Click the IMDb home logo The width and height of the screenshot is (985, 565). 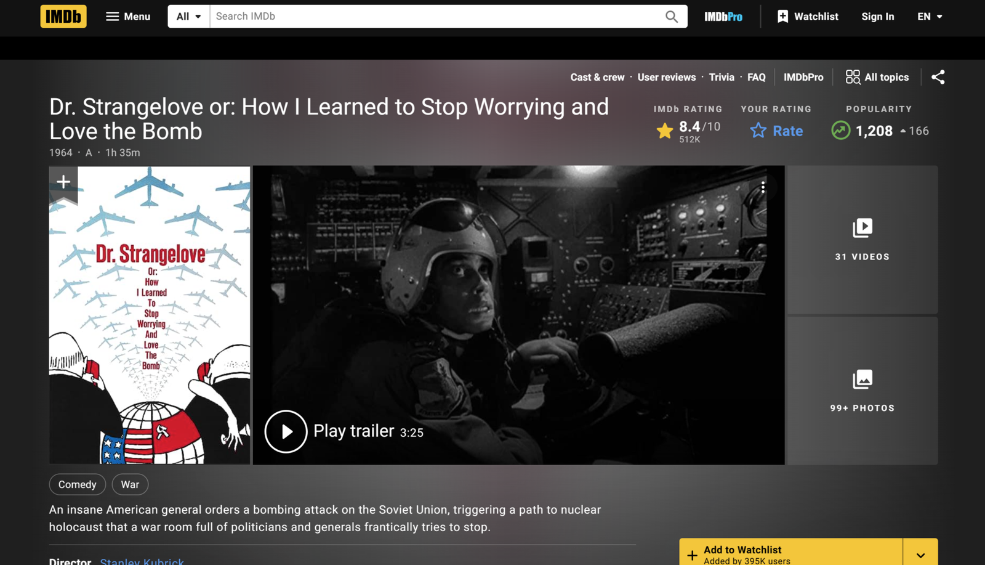[63, 17]
